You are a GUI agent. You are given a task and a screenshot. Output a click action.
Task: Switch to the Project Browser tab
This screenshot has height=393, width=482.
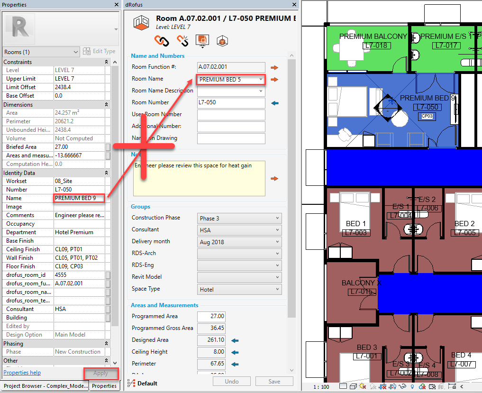coord(46,386)
